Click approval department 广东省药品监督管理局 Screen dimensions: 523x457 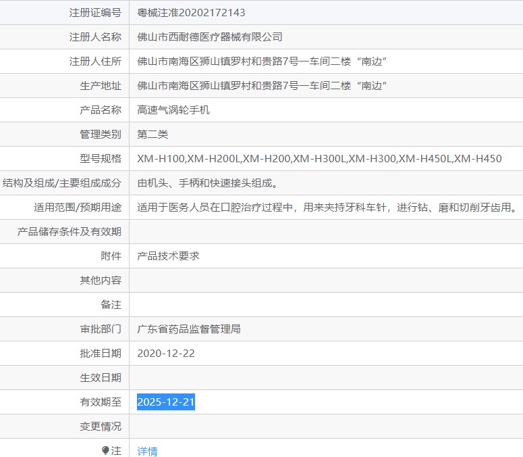pos(189,329)
